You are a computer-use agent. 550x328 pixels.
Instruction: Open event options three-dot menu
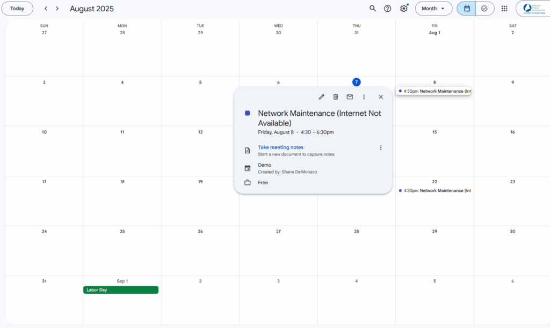click(364, 97)
